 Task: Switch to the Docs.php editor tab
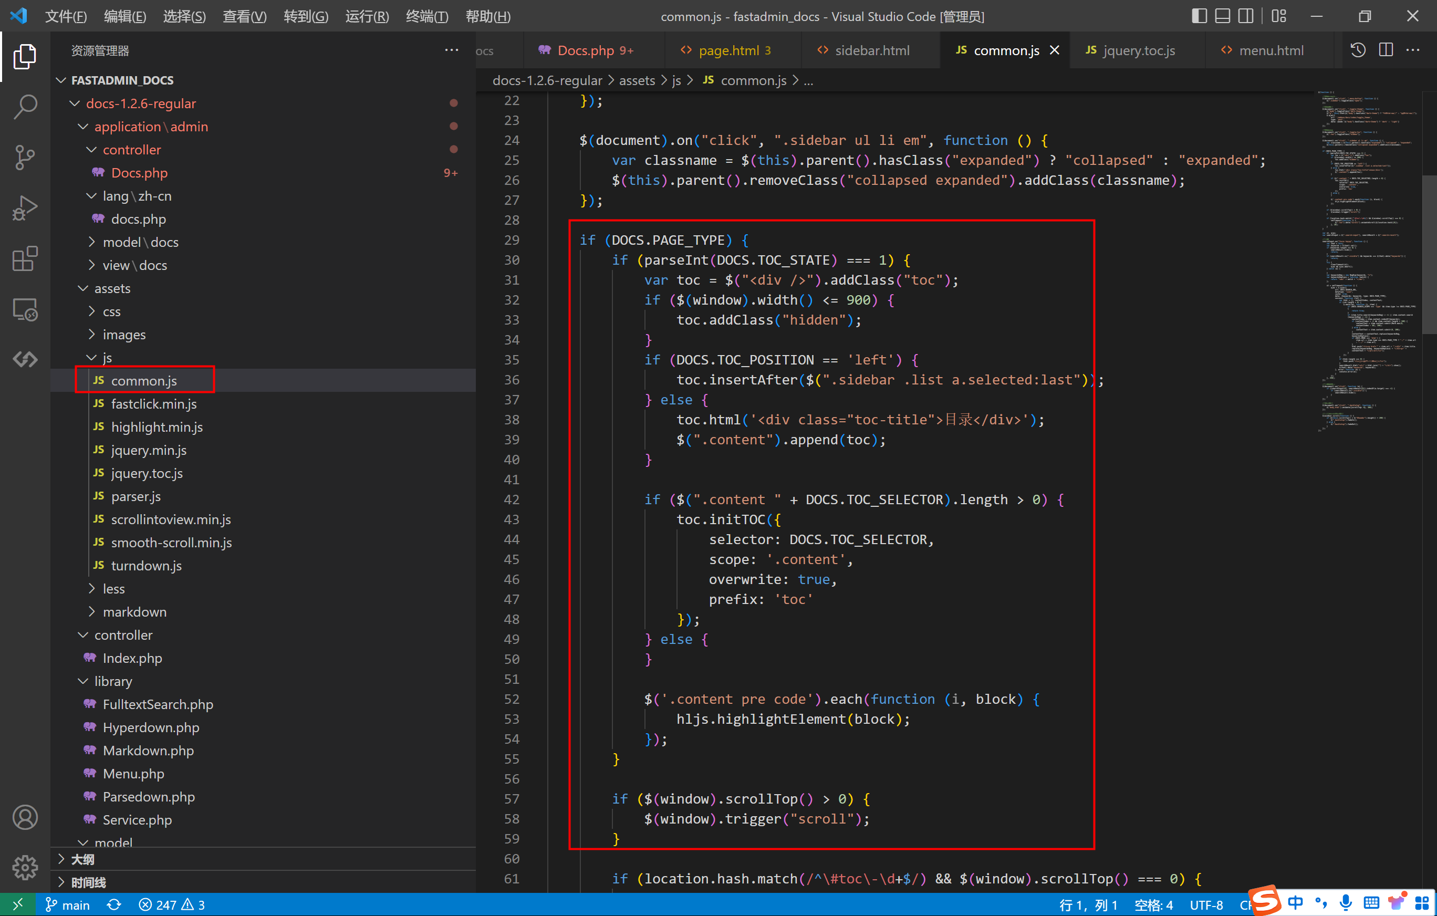tap(594, 51)
